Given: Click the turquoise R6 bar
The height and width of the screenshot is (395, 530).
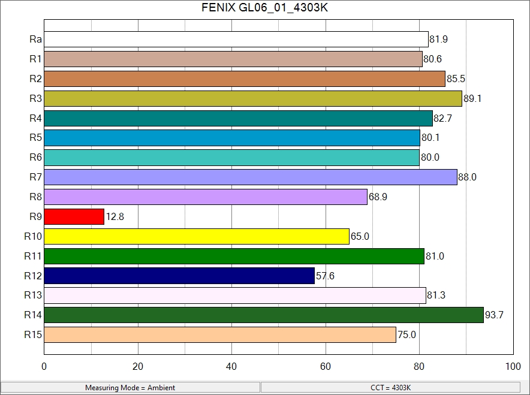Looking at the screenshot, I should (x=231, y=158).
